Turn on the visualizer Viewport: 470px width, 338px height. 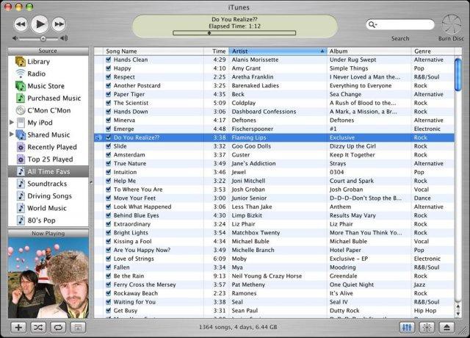pos(428,327)
